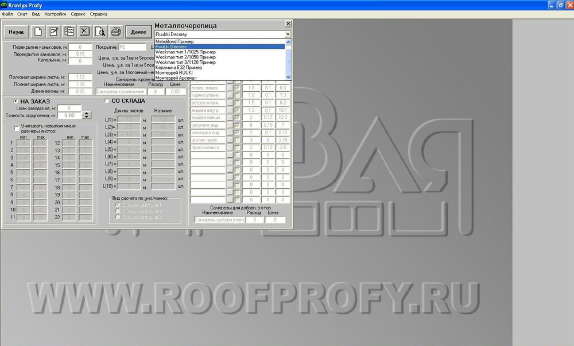Screen dimensions: 574x346
Task: Enable the 'Учитывать невыполнимые размеры листов' checkbox
Action: click(x=16, y=127)
